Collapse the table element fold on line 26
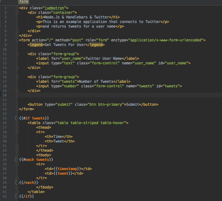The width and height of the screenshot is (222, 201). 17,123
